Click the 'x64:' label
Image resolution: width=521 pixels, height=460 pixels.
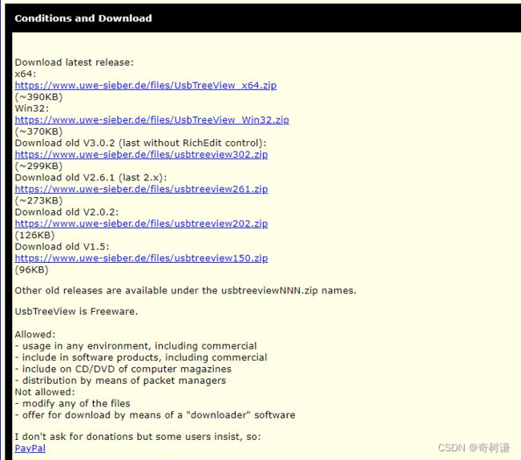coord(26,74)
